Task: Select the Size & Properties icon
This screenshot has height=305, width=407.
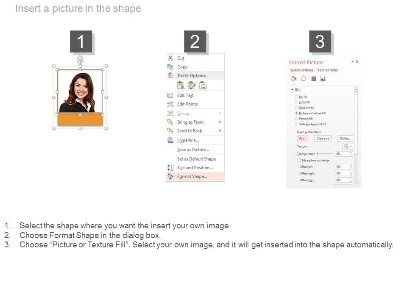Action: pos(313,79)
